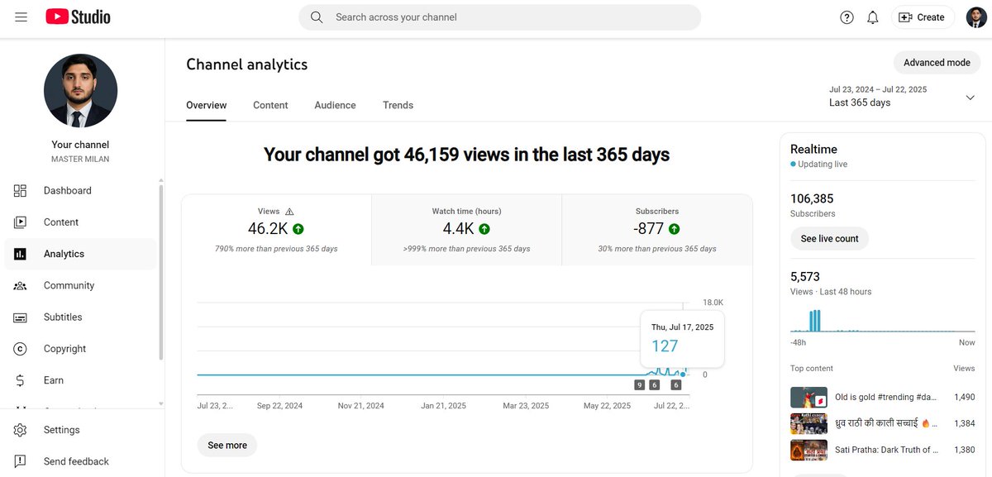Click the Analytics bar chart icon

[x=21, y=254]
